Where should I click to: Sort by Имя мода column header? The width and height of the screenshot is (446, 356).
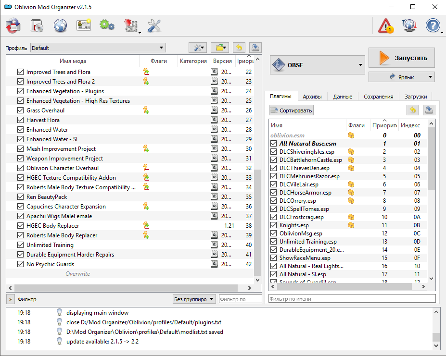click(73, 61)
